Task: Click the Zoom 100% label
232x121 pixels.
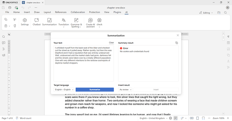Action: tap(219, 118)
